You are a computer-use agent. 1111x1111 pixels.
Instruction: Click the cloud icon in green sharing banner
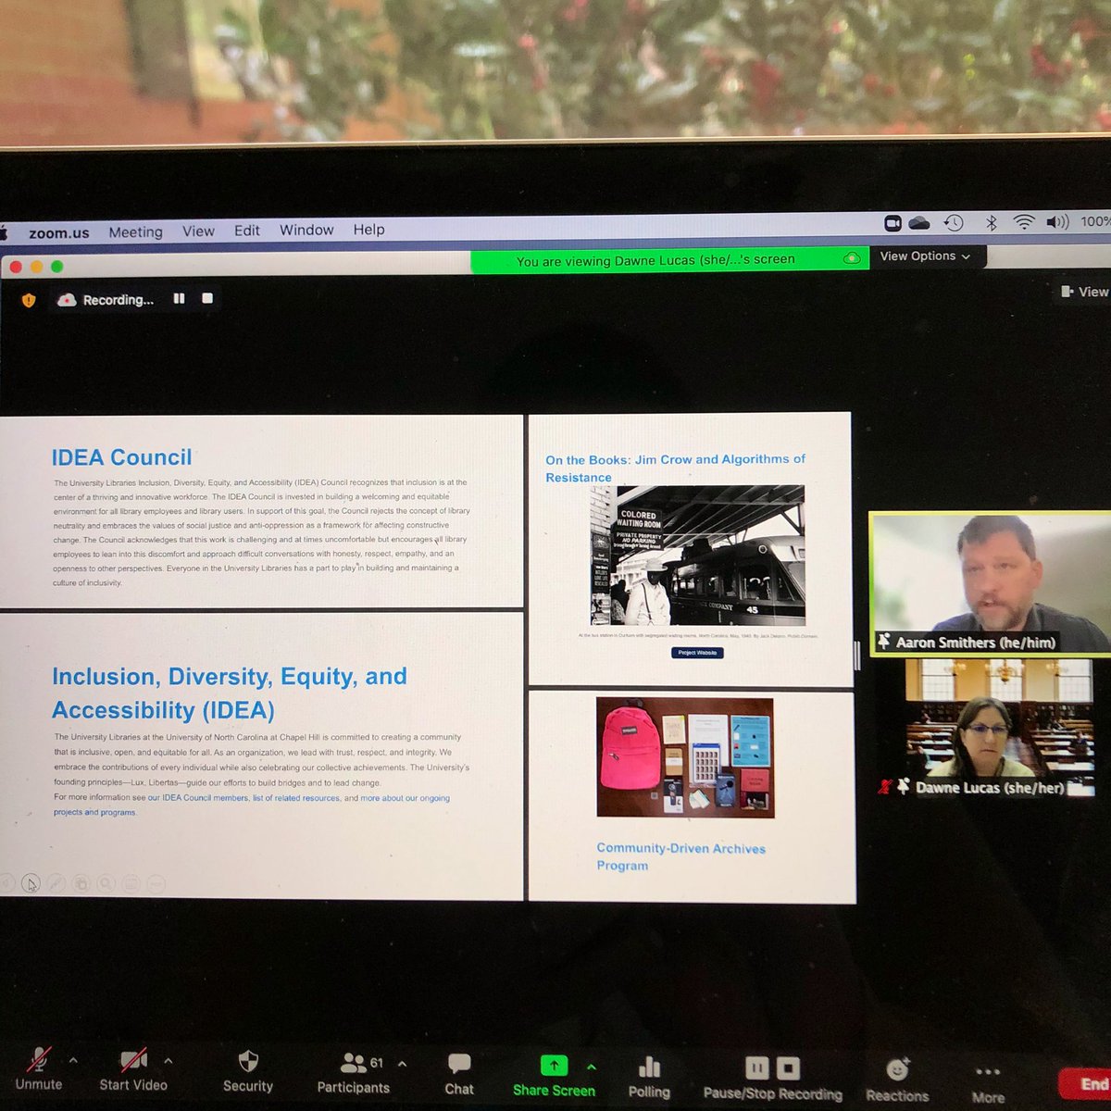coord(852,258)
